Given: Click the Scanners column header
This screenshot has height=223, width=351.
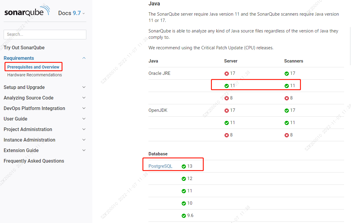Looking at the screenshot, I should pyautogui.click(x=293, y=61).
